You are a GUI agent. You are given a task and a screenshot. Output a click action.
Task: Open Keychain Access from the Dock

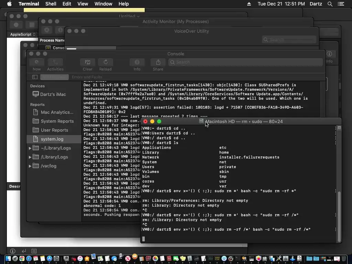244,258
